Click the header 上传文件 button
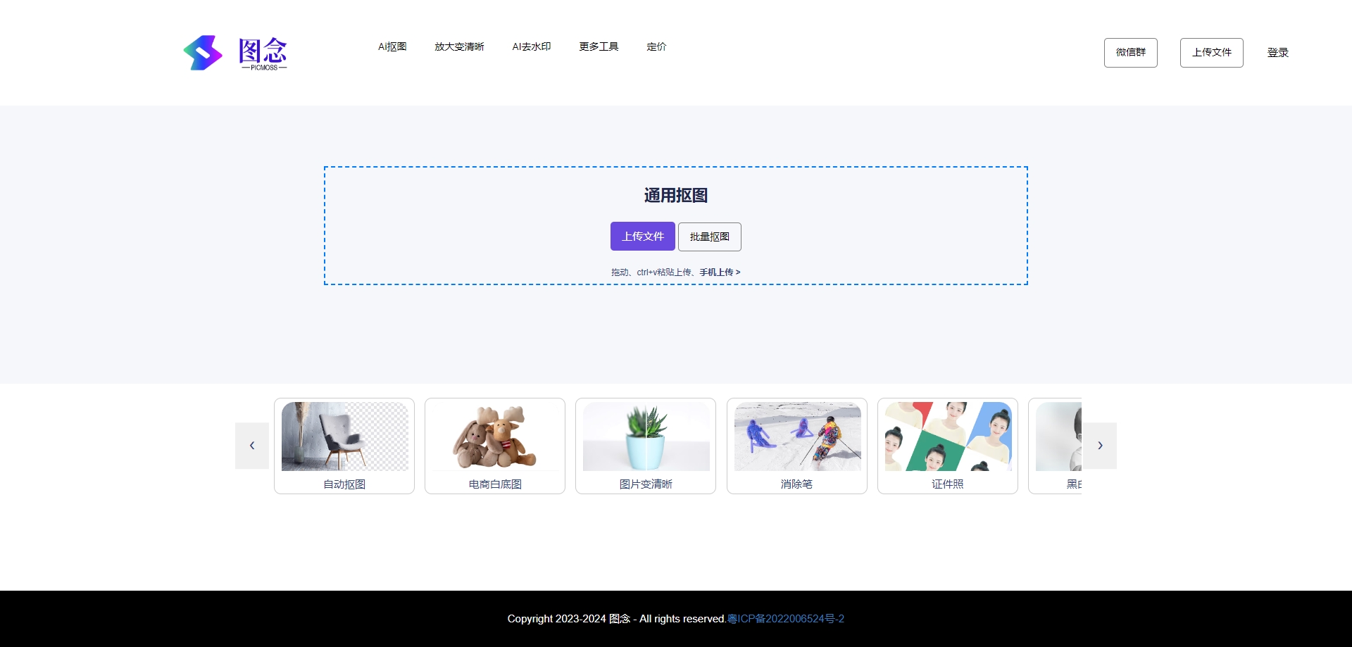Viewport: 1352px width, 647px height. pyautogui.click(x=1211, y=53)
